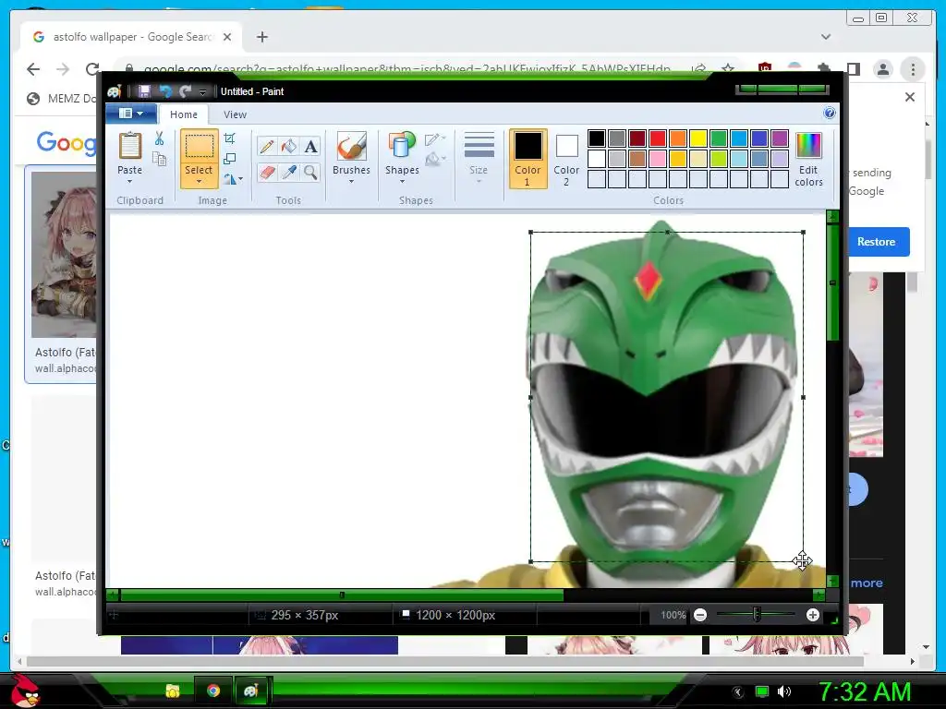This screenshot has width=946, height=709.
Task: Click the Astolfo image thumbnail in Google
Action: click(x=64, y=255)
